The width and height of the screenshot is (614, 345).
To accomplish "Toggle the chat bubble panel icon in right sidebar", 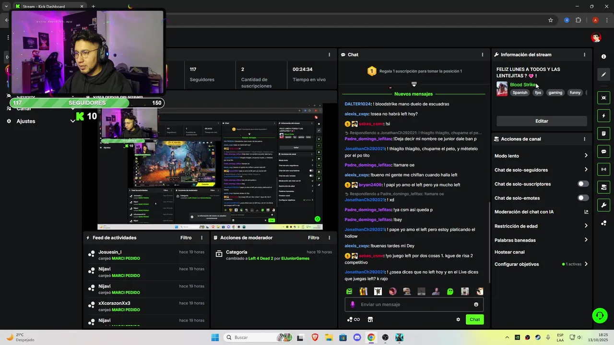I will click(603, 151).
